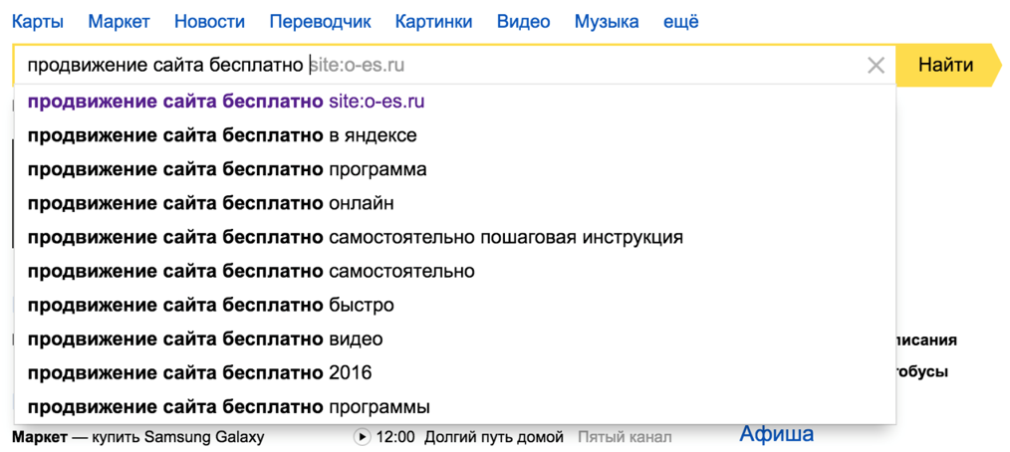
Task: Pick suggestion ending with программы
Action: [x=455, y=407]
